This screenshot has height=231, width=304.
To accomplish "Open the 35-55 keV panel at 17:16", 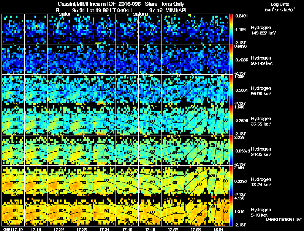I will tap(36, 120).
